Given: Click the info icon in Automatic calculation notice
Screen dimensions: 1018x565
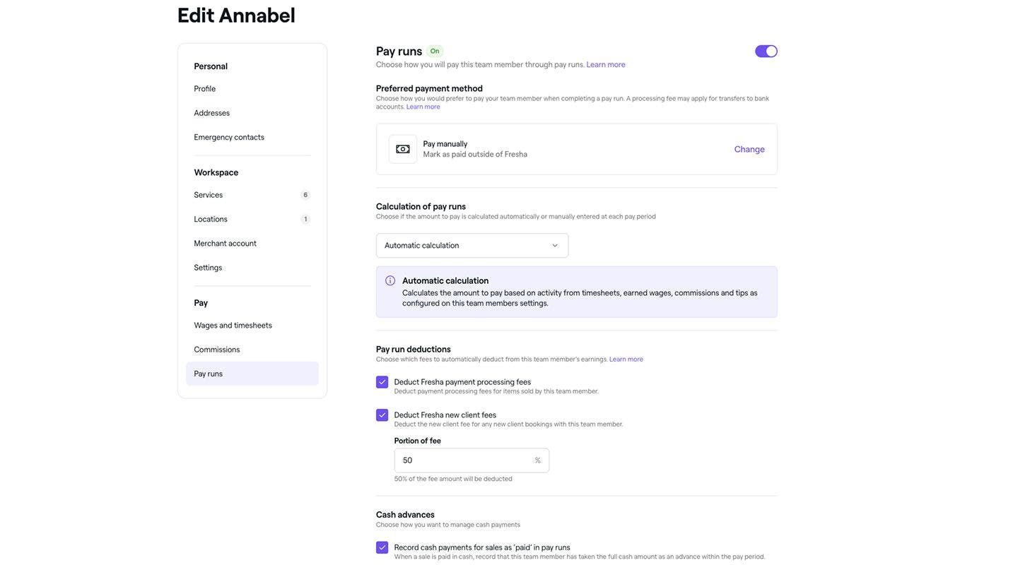Looking at the screenshot, I should click(x=390, y=280).
